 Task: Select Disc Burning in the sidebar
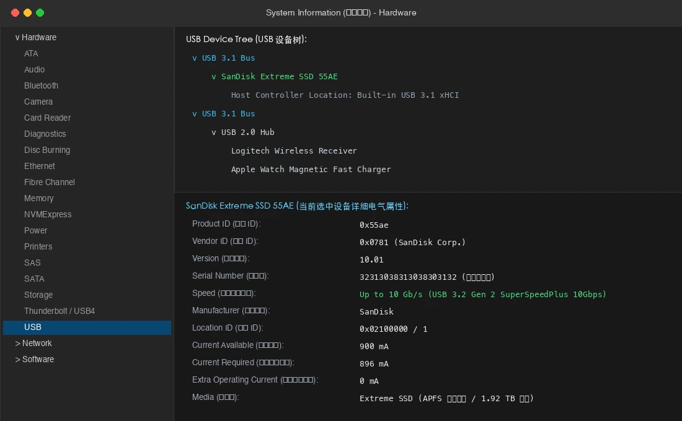(x=47, y=150)
